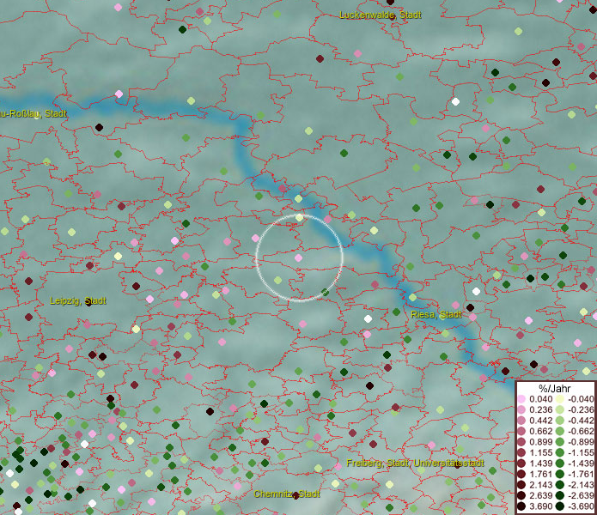The image size is (597, 515).
Task: Pick the 0.442 legend color dot
Action: [x=521, y=421]
